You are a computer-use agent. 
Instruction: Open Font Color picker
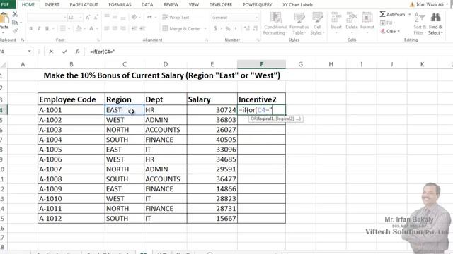tap(91, 28)
